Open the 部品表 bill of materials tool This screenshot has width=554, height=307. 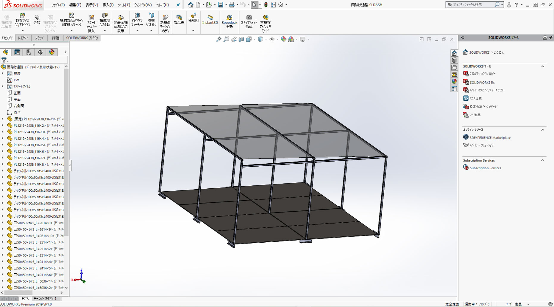[x=179, y=19]
